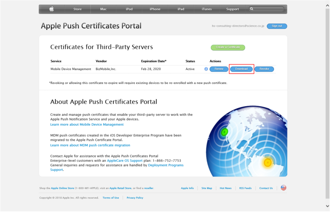Go to the Mac navigation tab
The width and height of the screenshot is (330, 212).
click(103, 9)
